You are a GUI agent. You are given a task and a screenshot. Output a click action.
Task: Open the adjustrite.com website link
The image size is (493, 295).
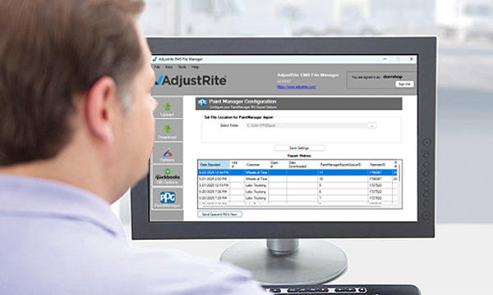297,87
